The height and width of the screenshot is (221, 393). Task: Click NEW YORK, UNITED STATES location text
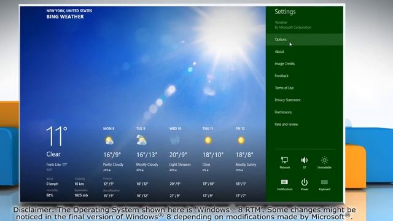69,11
